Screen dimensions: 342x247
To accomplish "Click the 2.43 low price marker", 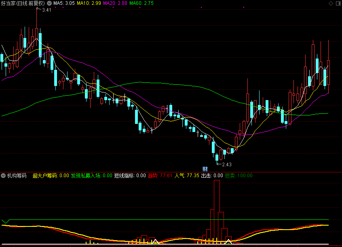I will 227,164.
